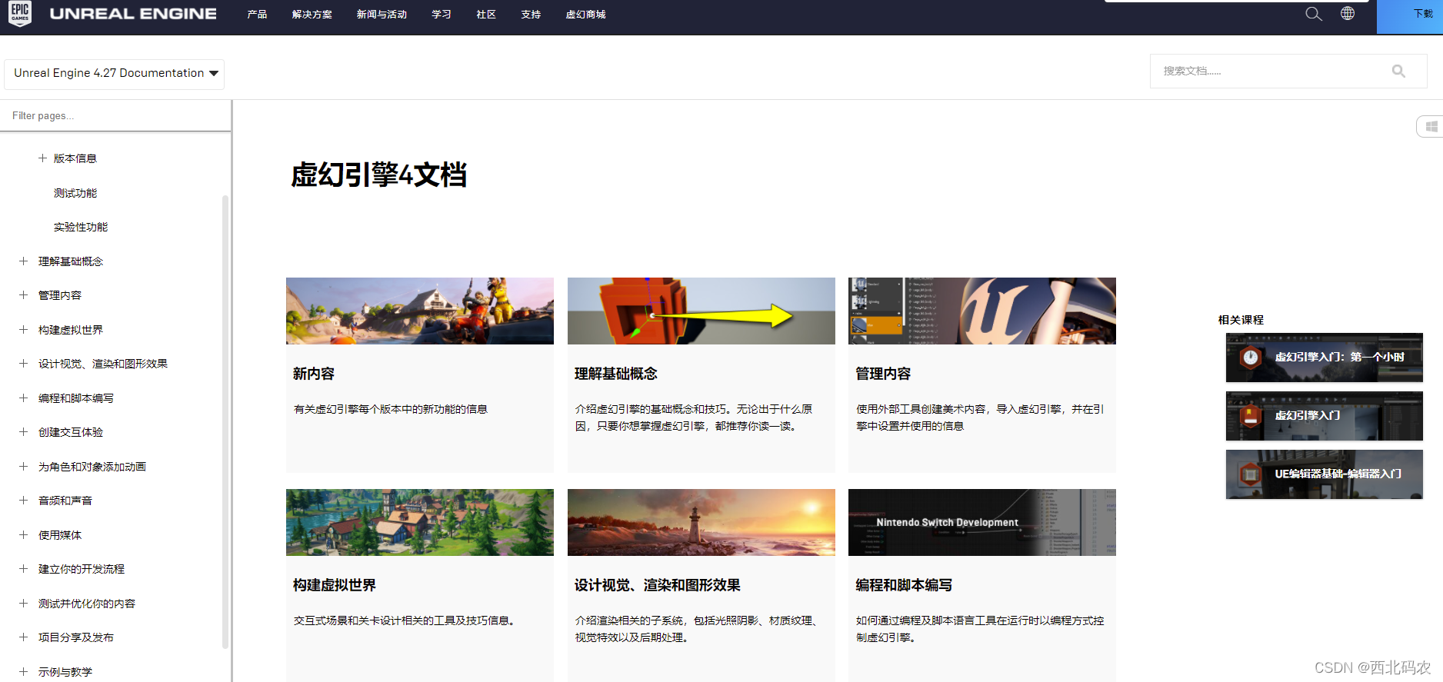Open the 编程和脚本编写 card title
Viewport: 1443px width, 682px height.
904,585
